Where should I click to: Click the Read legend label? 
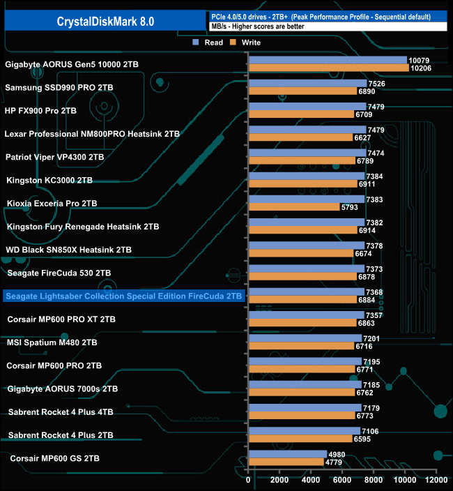coord(214,43)
